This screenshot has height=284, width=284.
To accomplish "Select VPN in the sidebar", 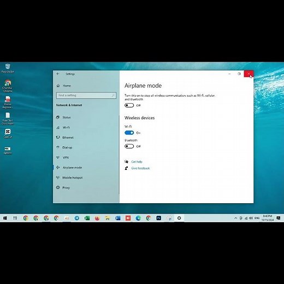I will coord(62,157).
